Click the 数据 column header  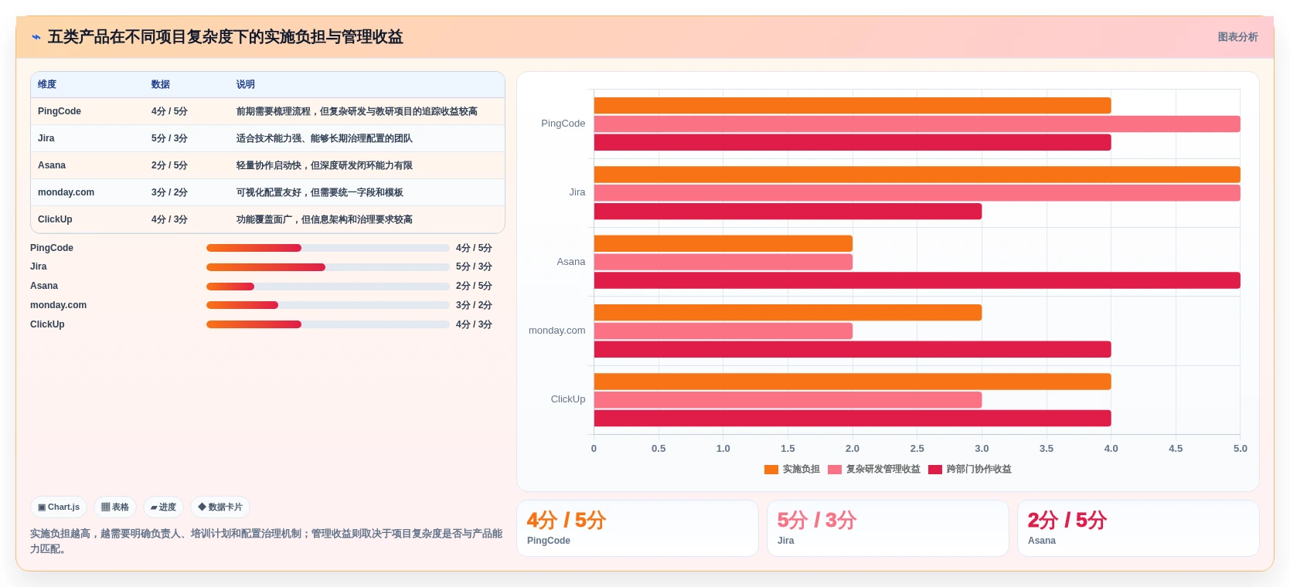pos(161,84)
